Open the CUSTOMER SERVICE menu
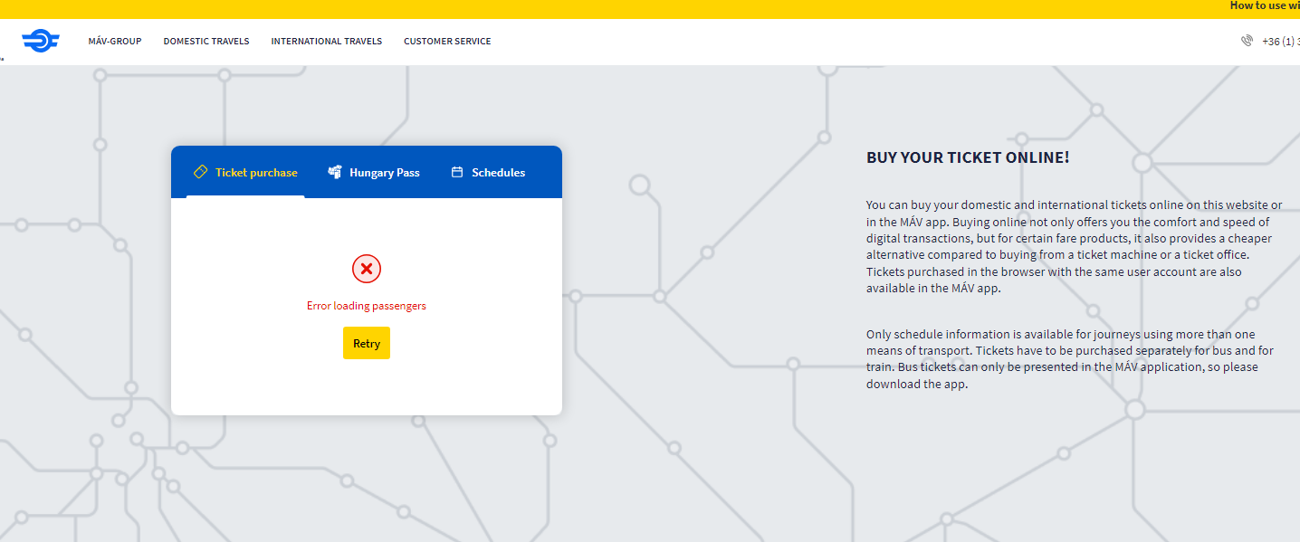The height and width of the screenshot is (542, 1300). [x=447, y=42]
